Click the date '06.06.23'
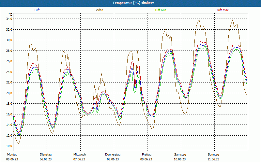Viewport: 261px width, 163px height. tap(46, 159)
